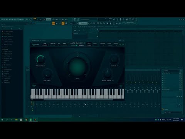Open the playlist view icon
This screenshot has height=139, width=185.
(x=91, y=23)
